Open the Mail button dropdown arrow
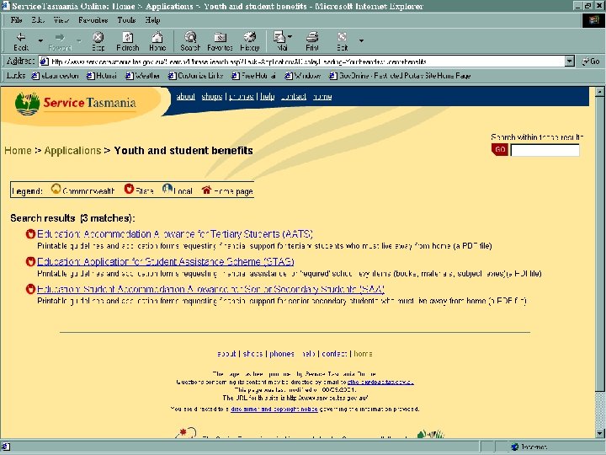Image resolution: width=606 pixels, height=455 pixels. click(x=290, y=37)
